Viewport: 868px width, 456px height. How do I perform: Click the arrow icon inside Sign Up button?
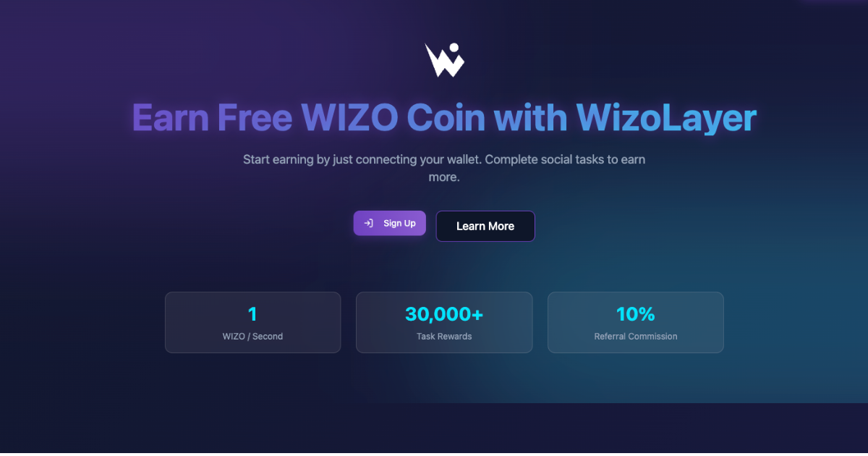pyautogui.click(x=369, y=223)
